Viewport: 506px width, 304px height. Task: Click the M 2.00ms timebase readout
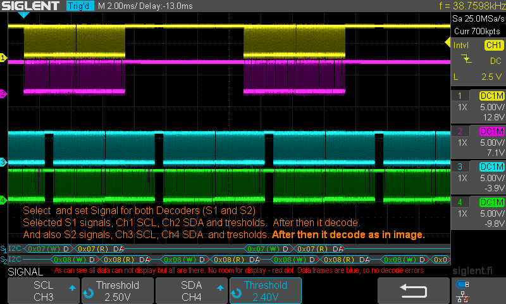tap(117, 6)
